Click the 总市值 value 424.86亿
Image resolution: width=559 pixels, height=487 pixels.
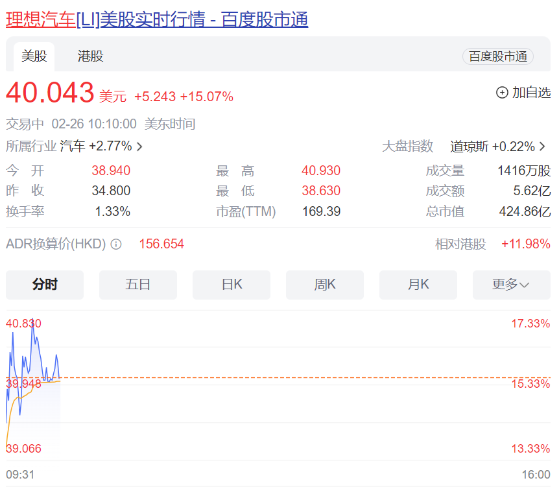(525, 211)
